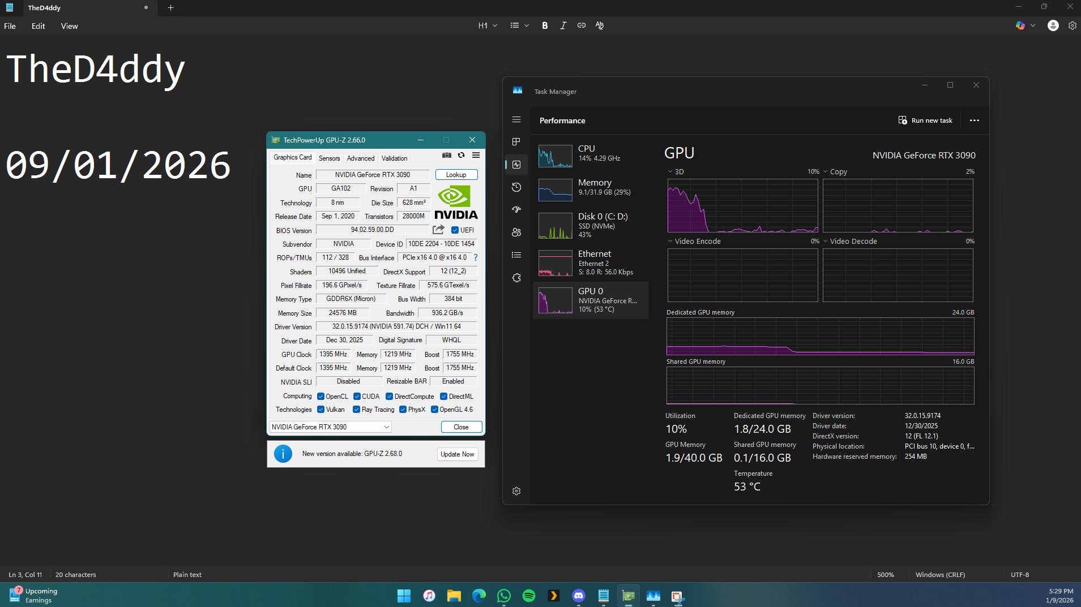Click the GPU-Z refresh icon
The width and height of the screenshot is (1081, 607).
(x=461, y=155)
